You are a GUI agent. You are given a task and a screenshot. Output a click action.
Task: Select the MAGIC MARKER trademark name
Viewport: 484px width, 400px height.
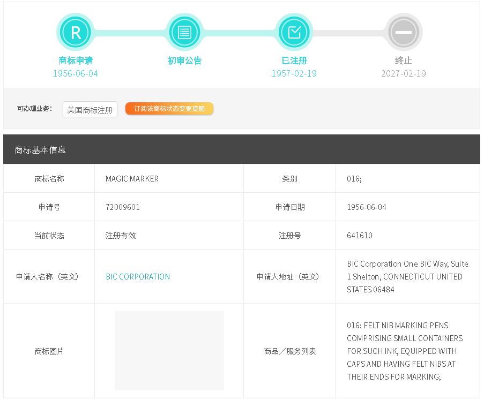click(132, 179)
